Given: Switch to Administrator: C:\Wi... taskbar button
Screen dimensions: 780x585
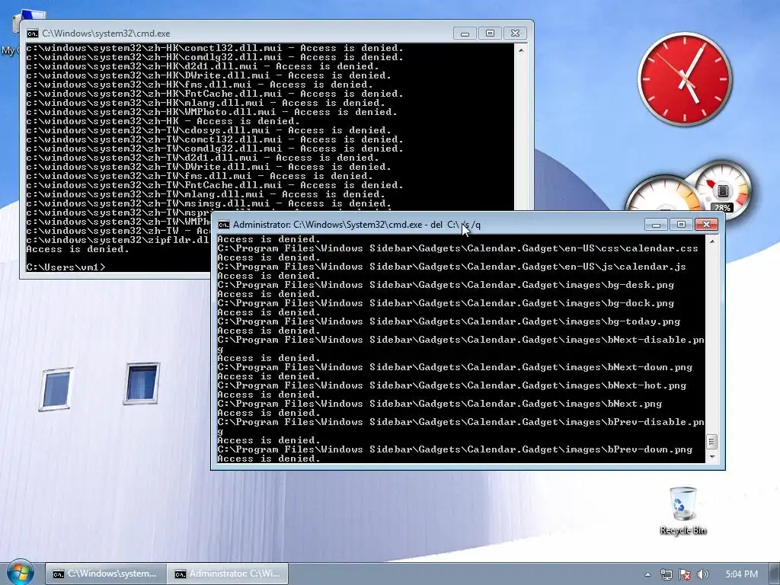Looking at the screenshot, I should pos(227,574).
